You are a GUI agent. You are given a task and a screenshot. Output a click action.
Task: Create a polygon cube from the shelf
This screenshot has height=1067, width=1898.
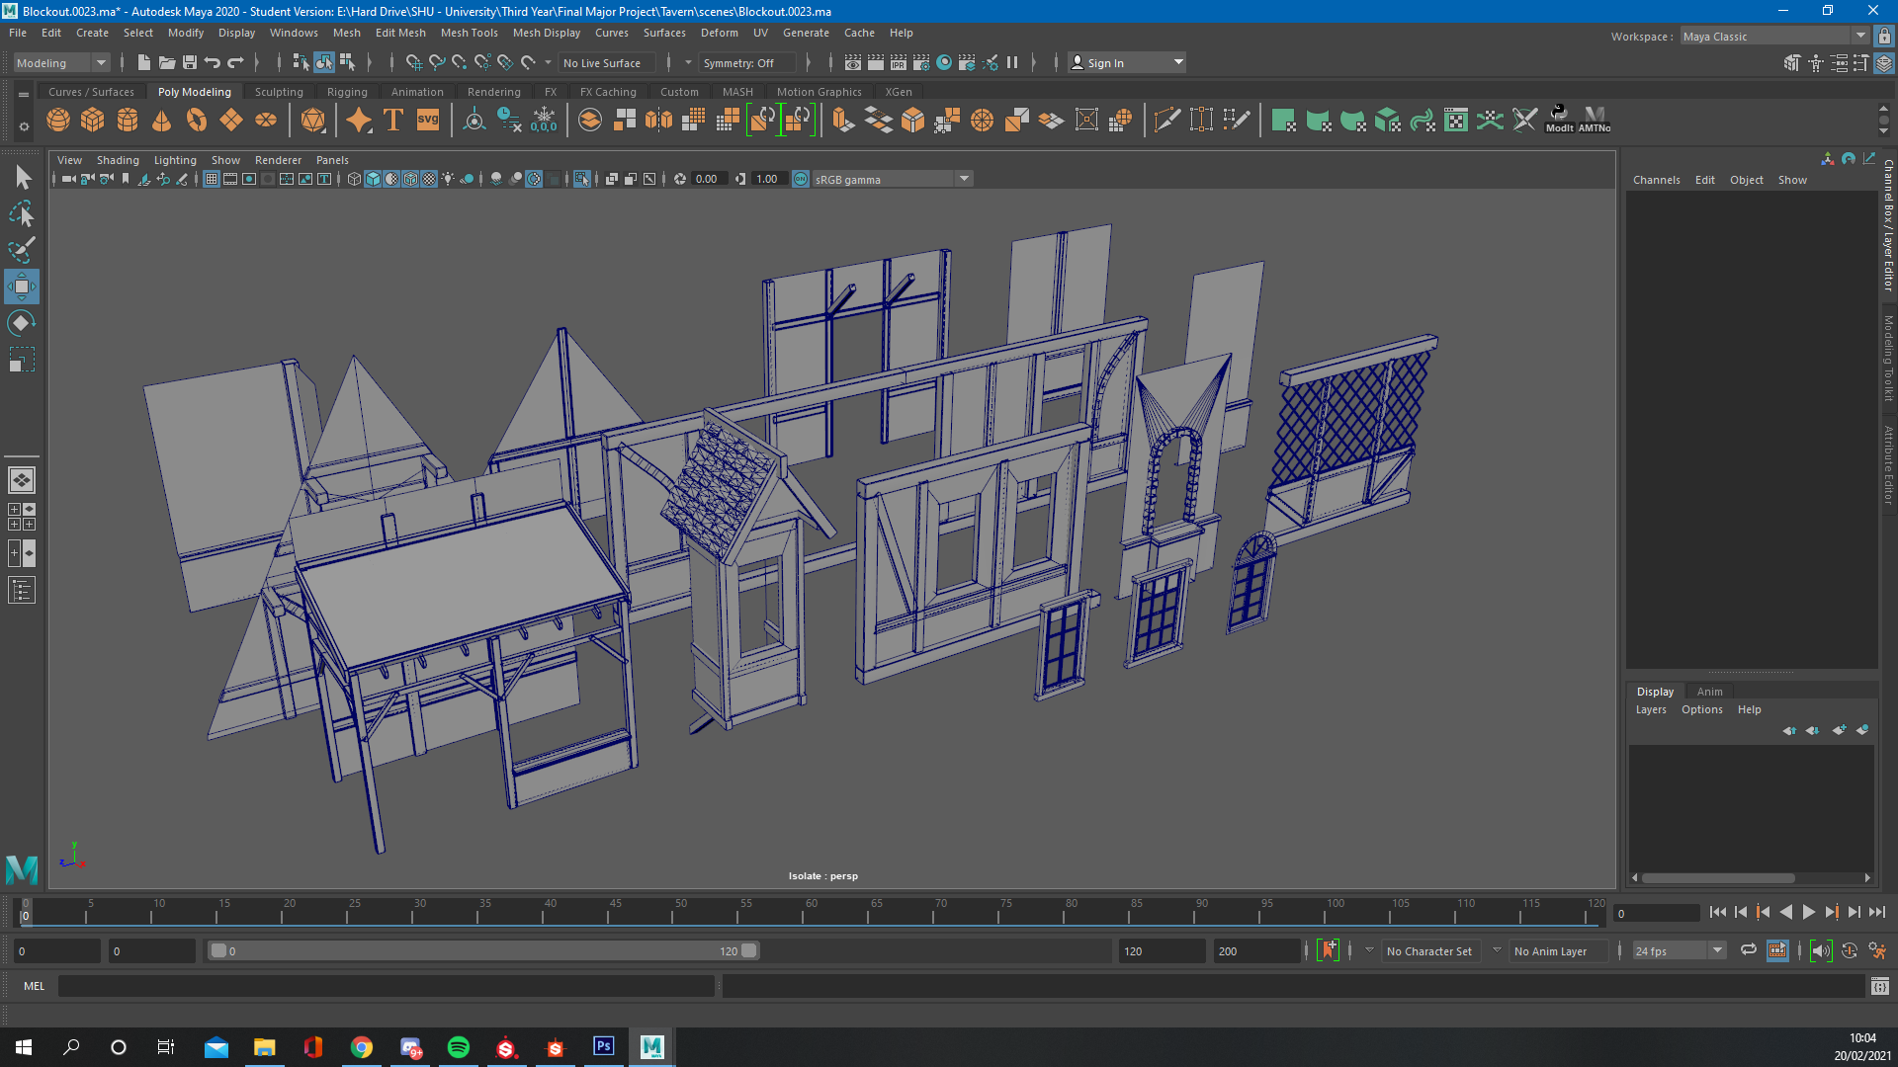(93, 121)
